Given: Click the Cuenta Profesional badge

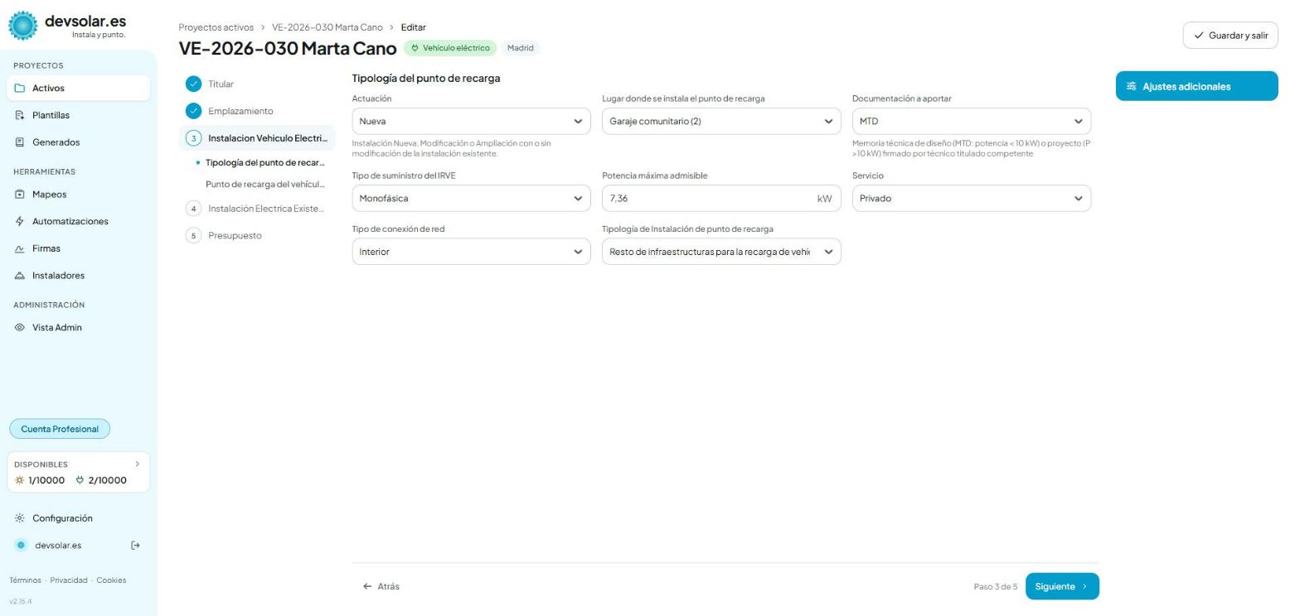Looking at the screenshot, I should (x=60, y=429).
